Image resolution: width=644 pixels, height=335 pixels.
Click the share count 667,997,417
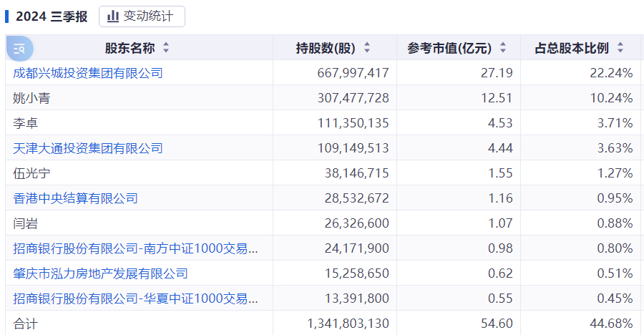coord(353,73)
